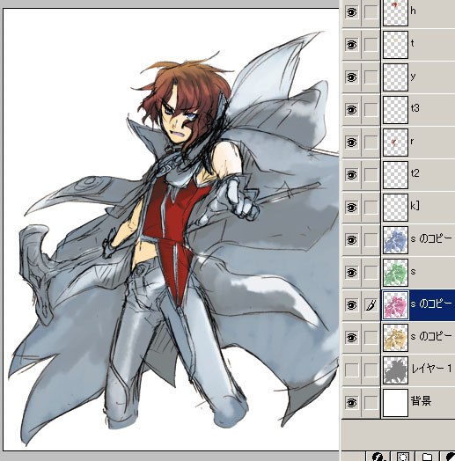
Task: Select the layer named k]
Action: pyautogui.click(x=415, y=206)
